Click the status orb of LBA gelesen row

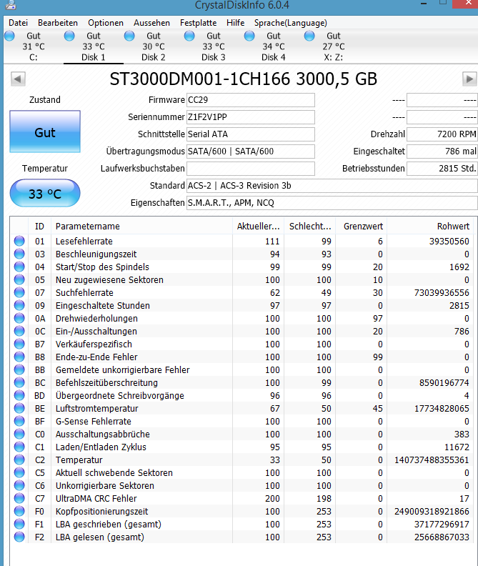[19, 537]
